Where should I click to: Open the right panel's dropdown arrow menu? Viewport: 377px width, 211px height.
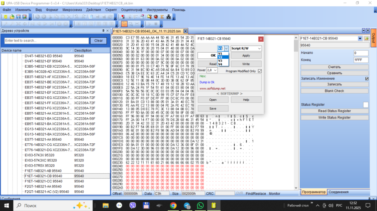[363, 30]
